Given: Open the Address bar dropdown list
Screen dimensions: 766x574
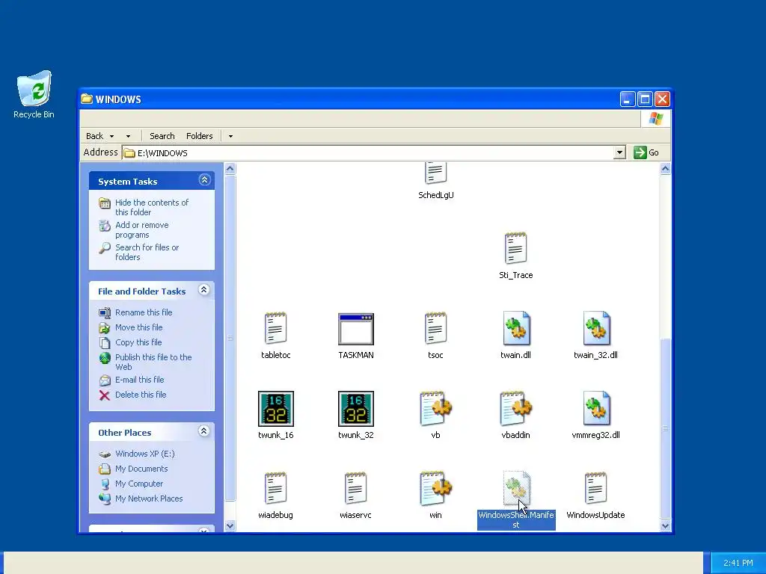Looking at the screenshot, I should click(x=619, y=152).
